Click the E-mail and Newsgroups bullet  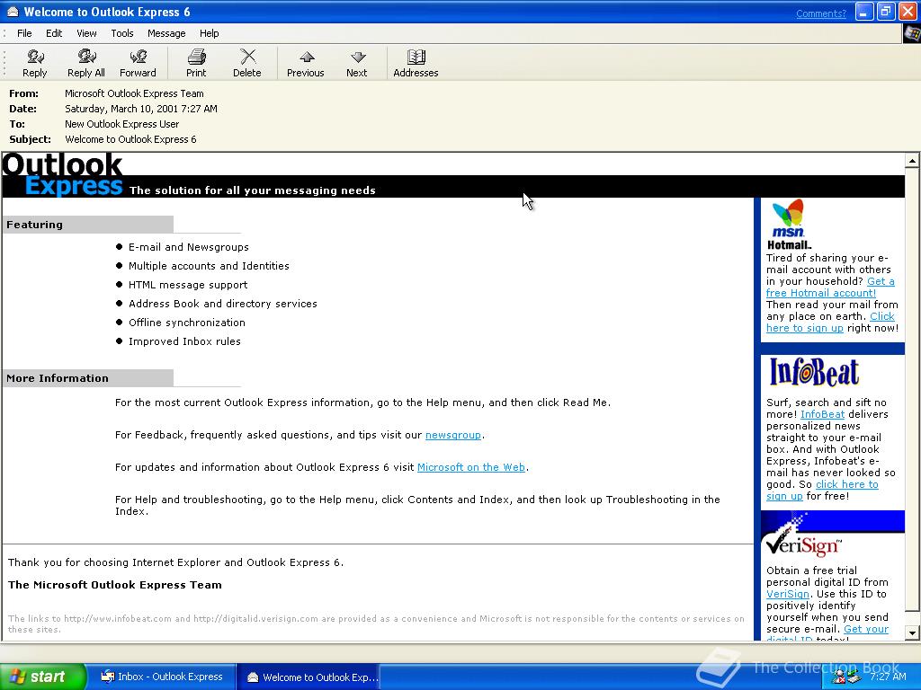coord(189,247)
